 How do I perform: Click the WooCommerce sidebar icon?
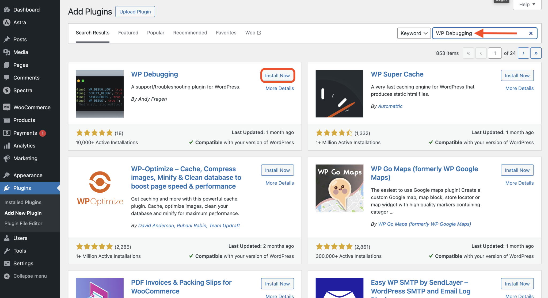pos(7,107)
